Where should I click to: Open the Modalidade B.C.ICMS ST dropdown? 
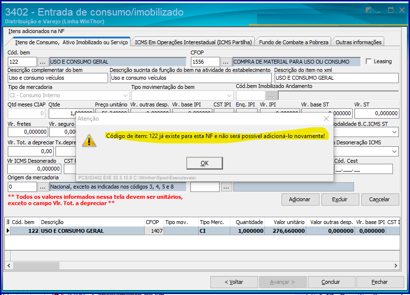point(394,132)
